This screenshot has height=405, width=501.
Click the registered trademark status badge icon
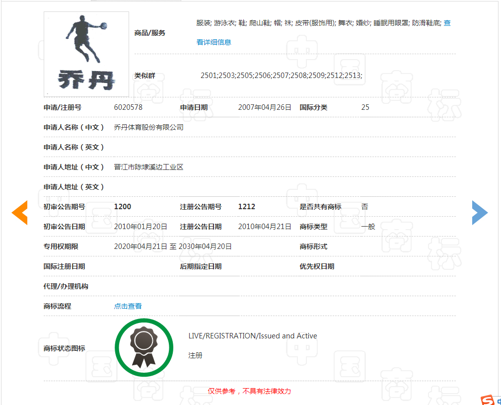coord(144,347)
